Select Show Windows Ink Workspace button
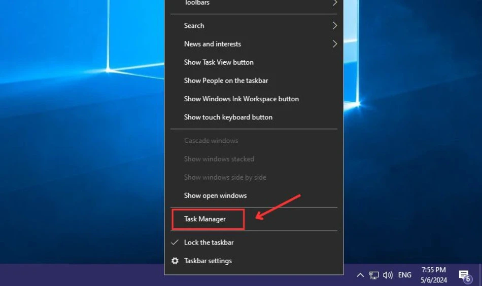This screenshot has height=286, width=482. point(254,99)
